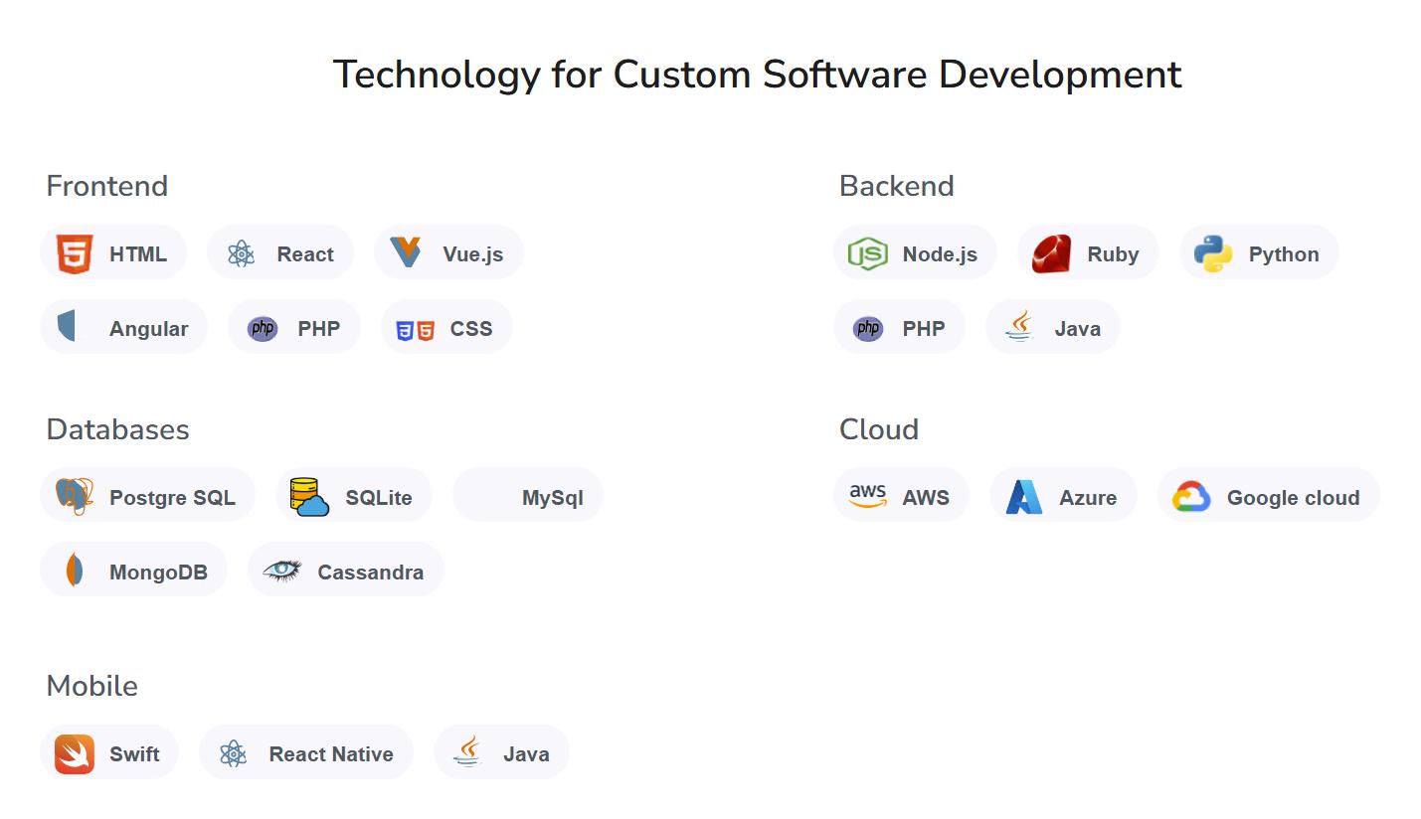The image size is (1421, 819).
Task: Click the Swift bird icon
Action: click(x=75, y=754)
